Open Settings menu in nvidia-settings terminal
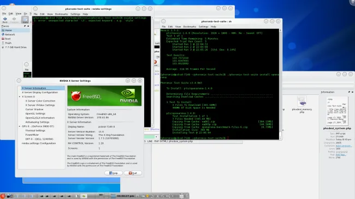The height and width of the screenshot is (199, 355). pos(75,14)
